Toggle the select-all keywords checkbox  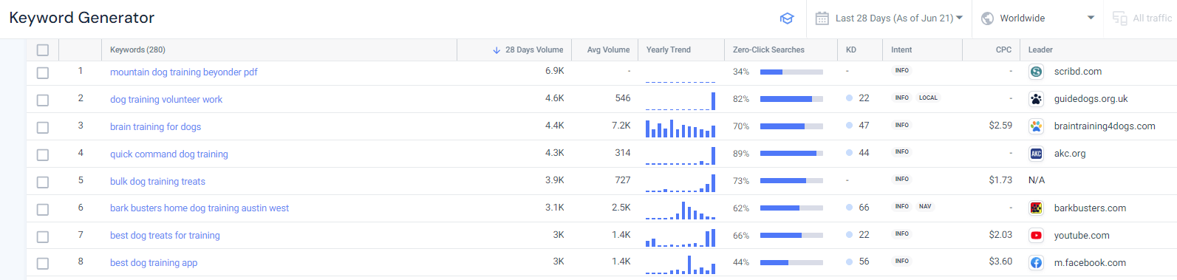(43, 50)
